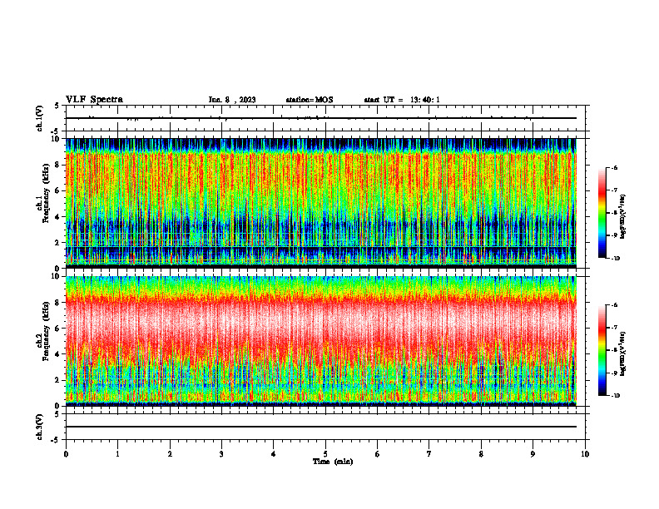This screenshot has height=509, width=659.
Task: Click the '4' kHz tick on ch.2 spectrogram
Action: point(57,354)
